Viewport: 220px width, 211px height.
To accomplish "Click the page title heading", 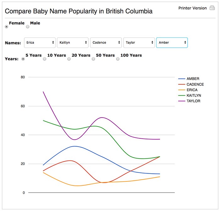I will (x=79, y=11).
